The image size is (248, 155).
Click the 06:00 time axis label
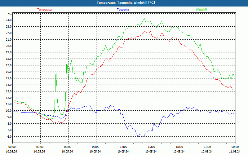[x=68, y=147]
